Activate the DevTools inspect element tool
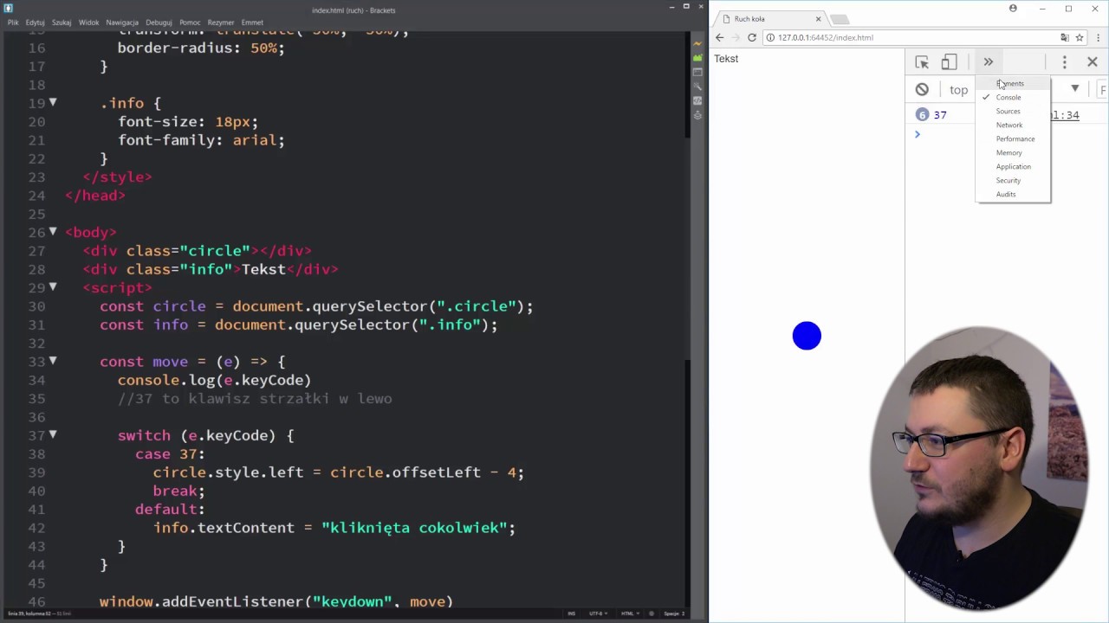The width and height of the screenshot is (1109, 623). [922, 62]
